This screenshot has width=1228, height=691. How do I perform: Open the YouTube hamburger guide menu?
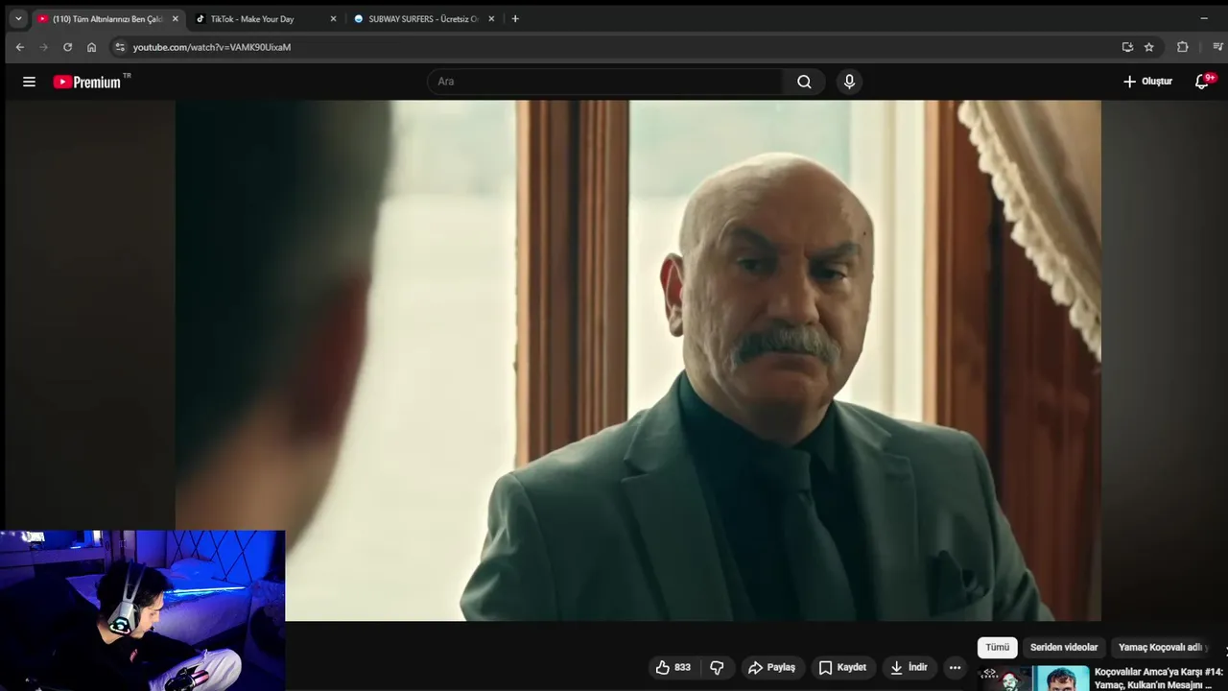(x=29, y=82)
